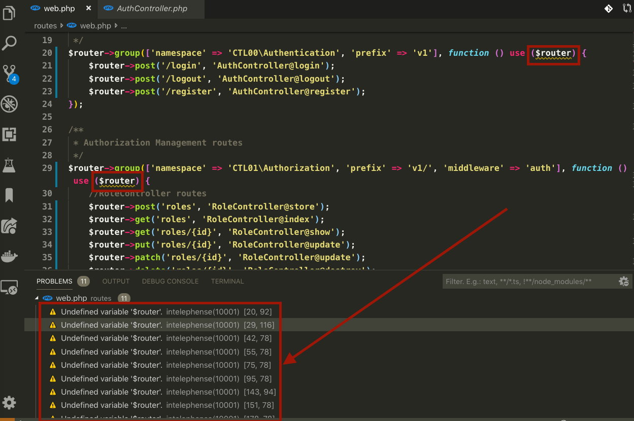Open the Remote Explorer icon
This screenshot has width=634, height=421.
[9, 287]
